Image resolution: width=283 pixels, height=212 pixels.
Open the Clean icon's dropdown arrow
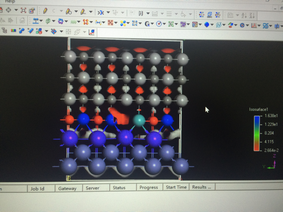click(x=108, y=12)
